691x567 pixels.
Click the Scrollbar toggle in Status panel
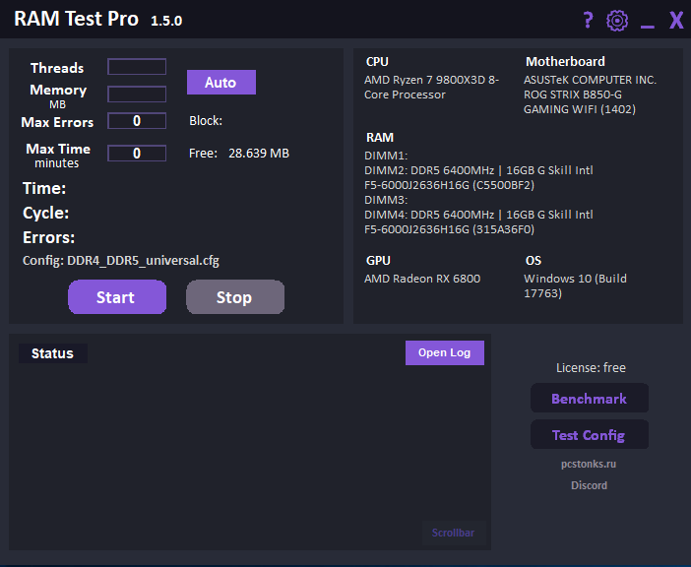454,534
